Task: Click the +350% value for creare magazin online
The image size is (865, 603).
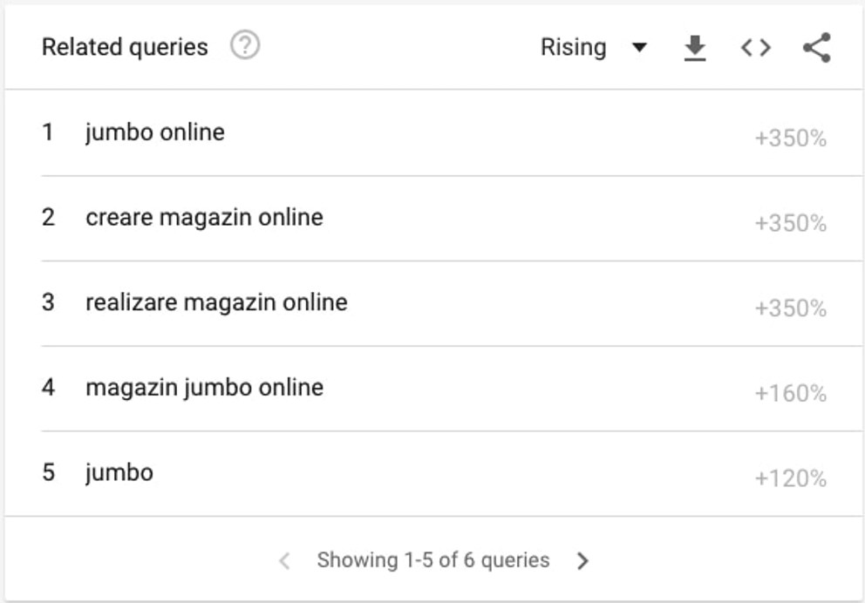Action: (x=791, y=223)
